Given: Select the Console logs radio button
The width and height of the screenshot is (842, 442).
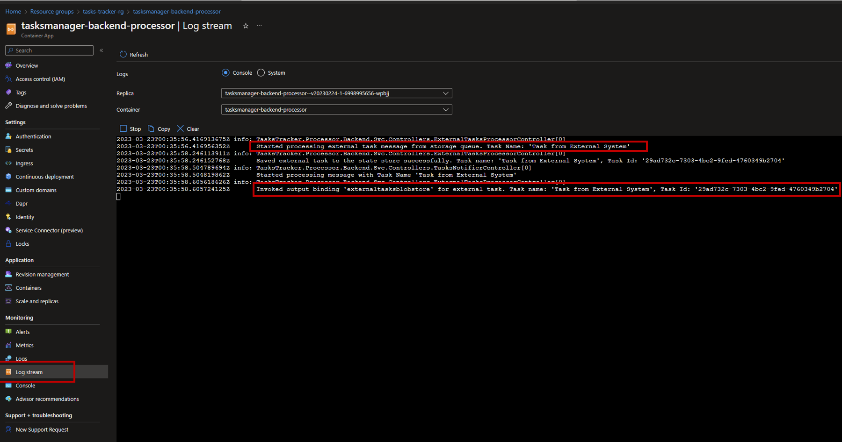Looking at the screenshot, I should [226, 72].
